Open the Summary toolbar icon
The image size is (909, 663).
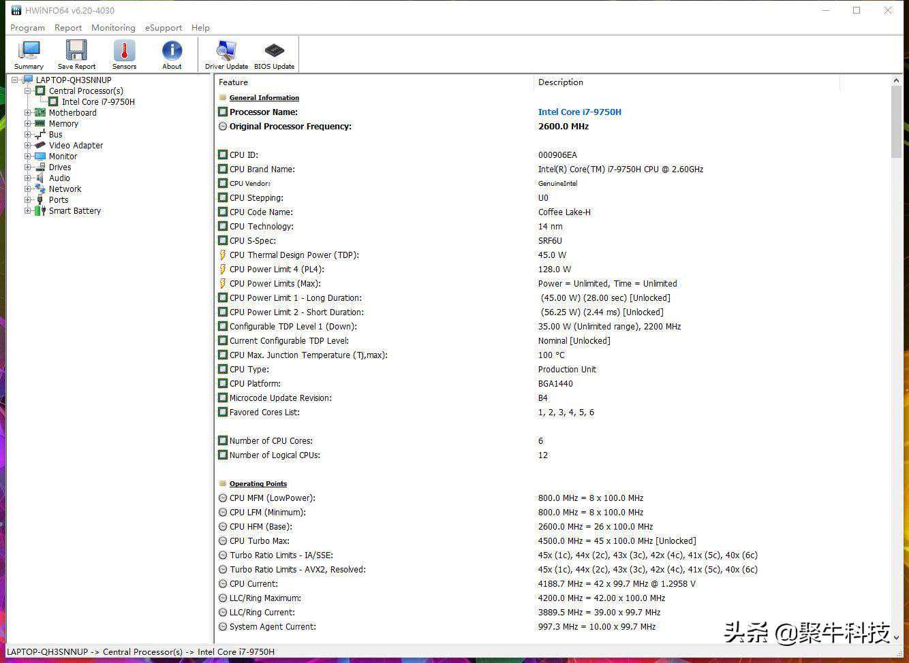point(29,54)
